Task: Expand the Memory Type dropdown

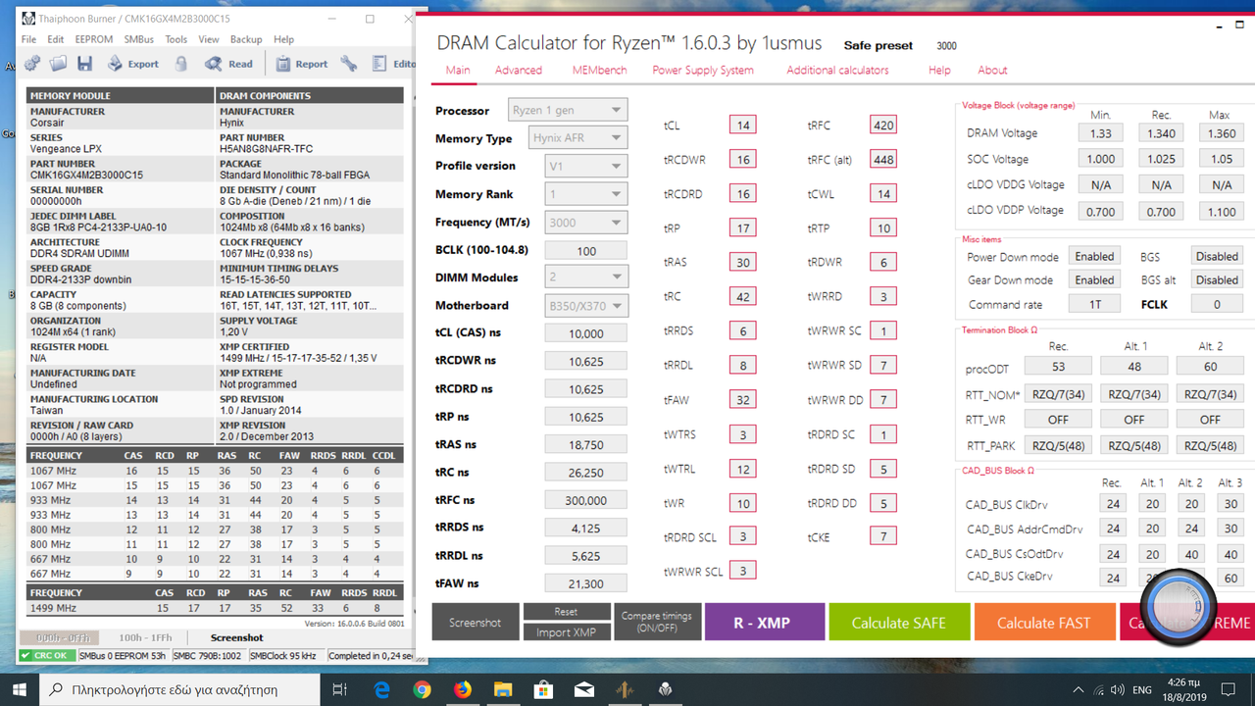Action: (x=577, y=137)
